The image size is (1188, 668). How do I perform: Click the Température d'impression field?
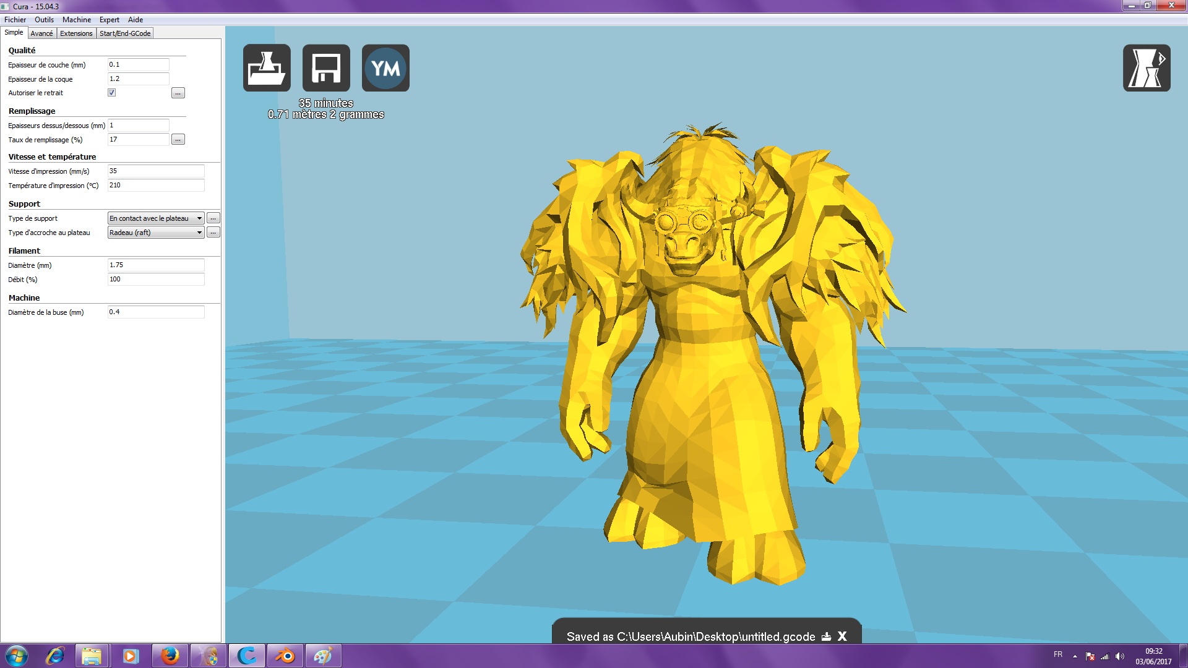155,186
